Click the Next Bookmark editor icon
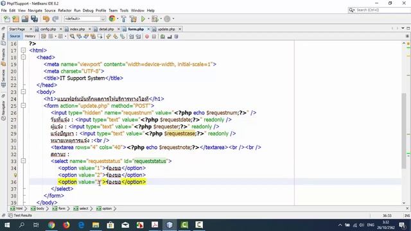The width and height of the screenshot is (411, 231). point(116,37)
